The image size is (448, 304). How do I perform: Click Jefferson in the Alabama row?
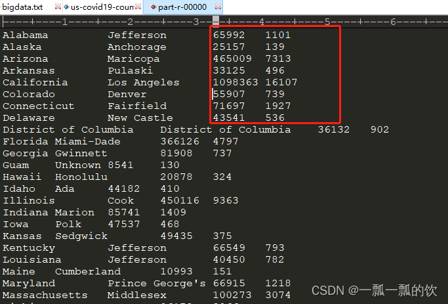137,35
